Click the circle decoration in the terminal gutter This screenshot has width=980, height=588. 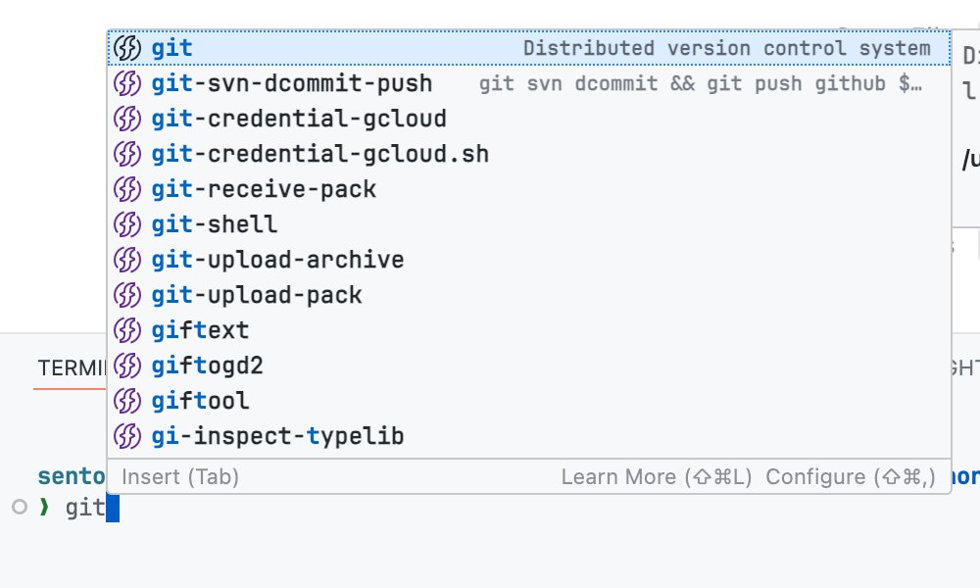[18, 508]
